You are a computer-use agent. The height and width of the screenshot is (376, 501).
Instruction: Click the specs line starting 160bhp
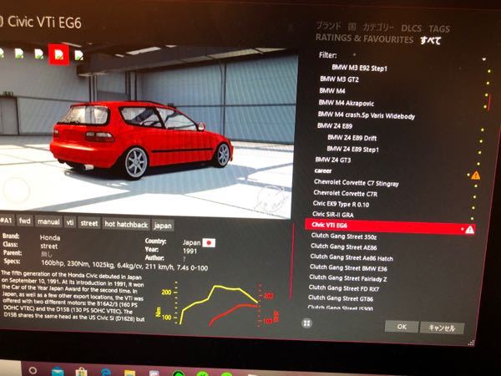tap(124, 265)
